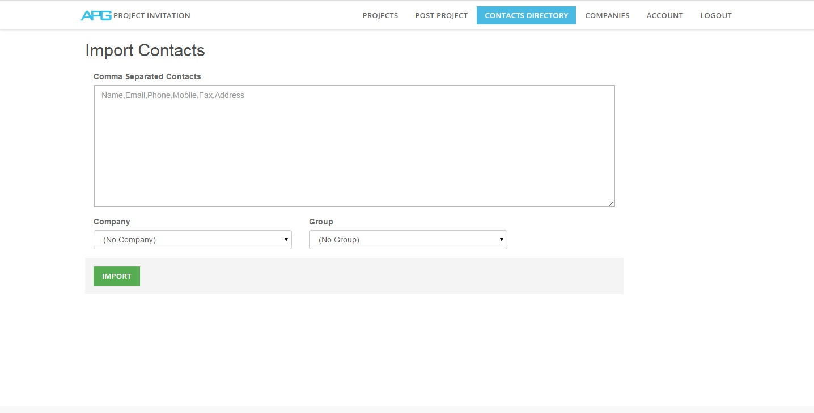
Task: Open the ACCOUNT page
Action: coord(664,15)
